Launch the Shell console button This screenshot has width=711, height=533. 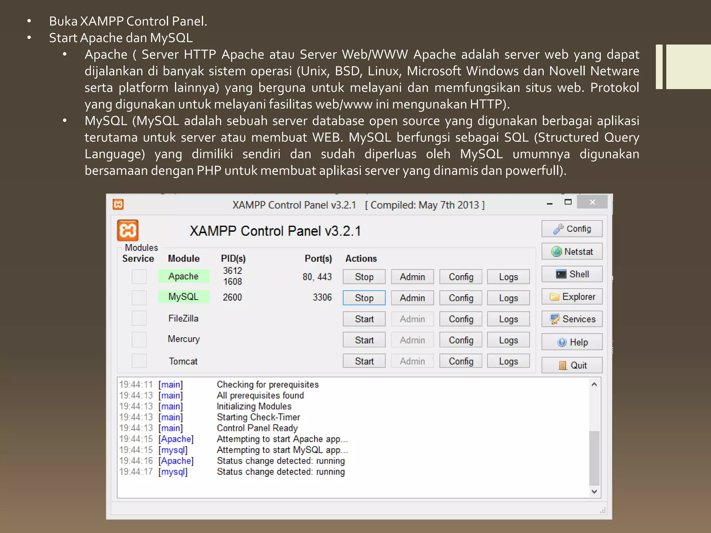(572, 274)
